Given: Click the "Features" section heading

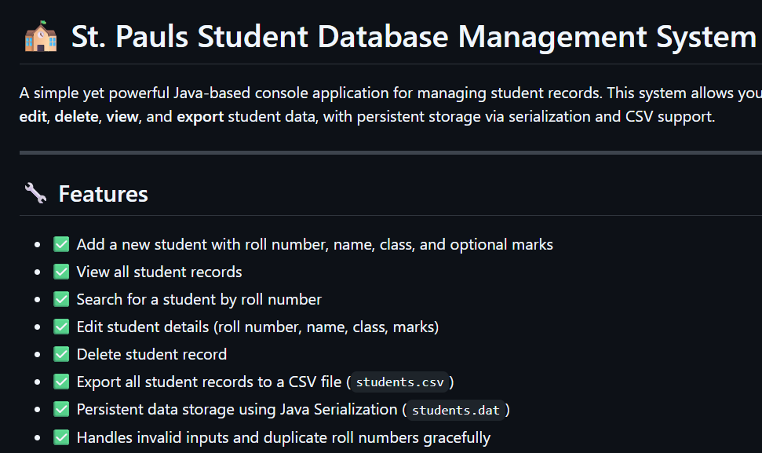Looking at the screenshot, I should coord(103,193).
